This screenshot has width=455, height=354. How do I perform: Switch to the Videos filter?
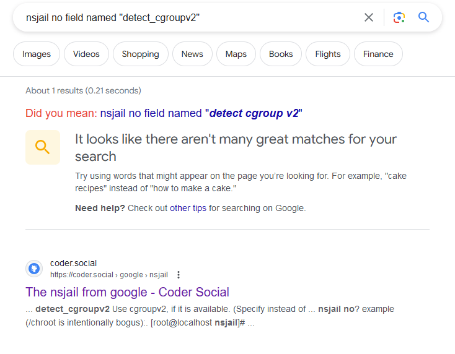(x=86, y=54)
